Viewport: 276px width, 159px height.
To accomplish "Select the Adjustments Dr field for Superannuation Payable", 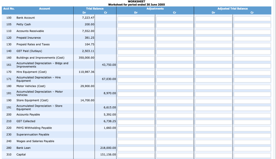I will pyautogui.click(x=136, y=135).
